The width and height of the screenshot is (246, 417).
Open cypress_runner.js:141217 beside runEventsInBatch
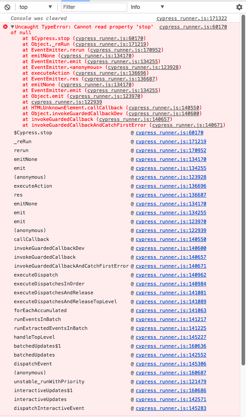[171, 319]
